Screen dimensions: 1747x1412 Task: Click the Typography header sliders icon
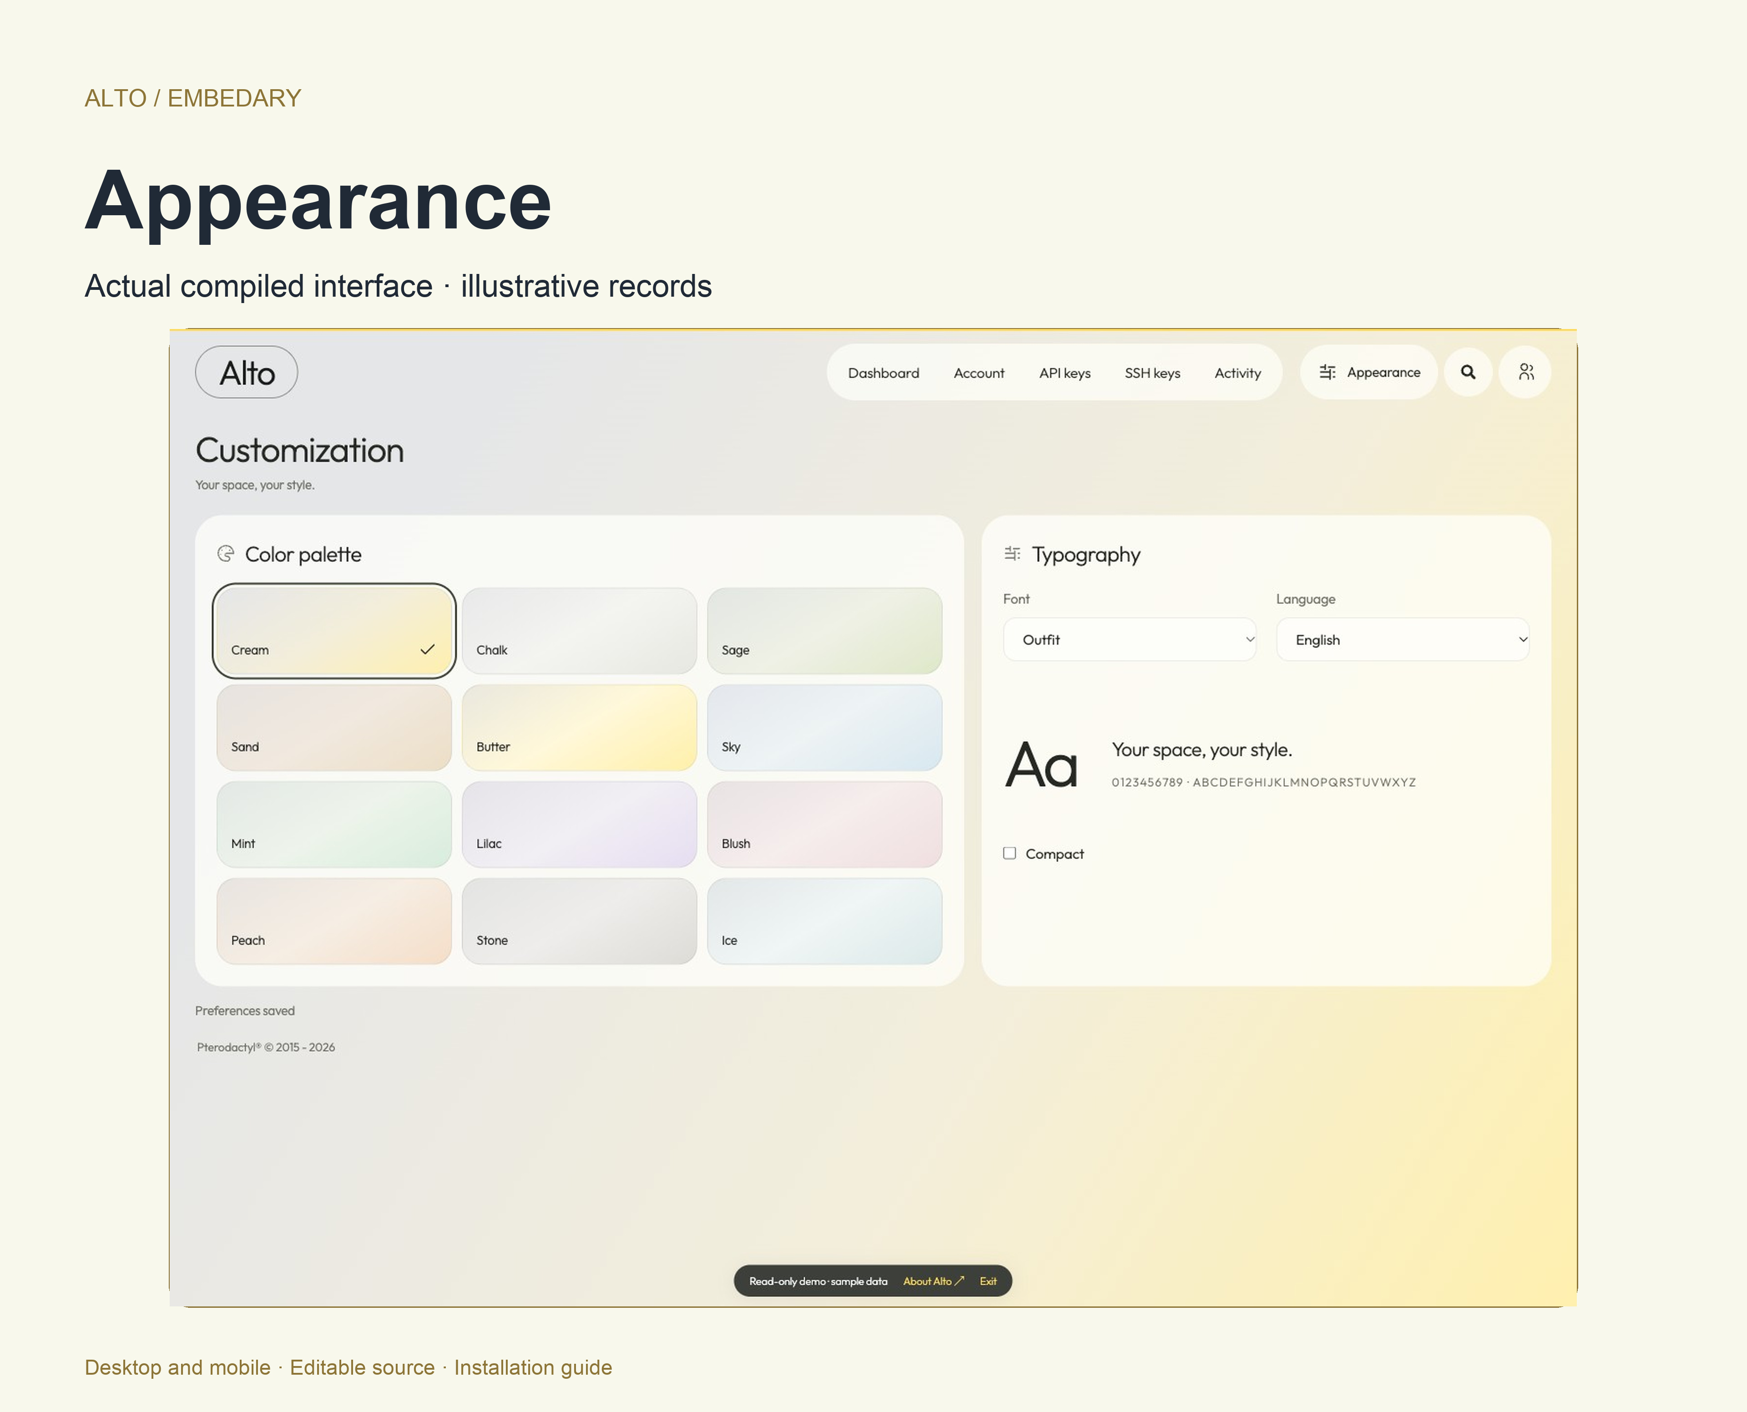pos(1012,554)
